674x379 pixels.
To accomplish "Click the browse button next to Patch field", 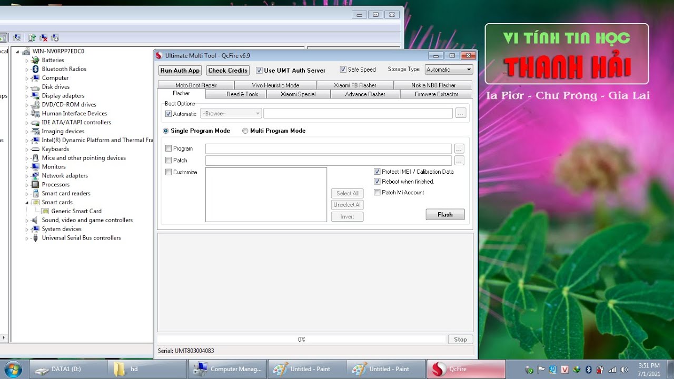I will pyautogui.click(x=459, y=160).
